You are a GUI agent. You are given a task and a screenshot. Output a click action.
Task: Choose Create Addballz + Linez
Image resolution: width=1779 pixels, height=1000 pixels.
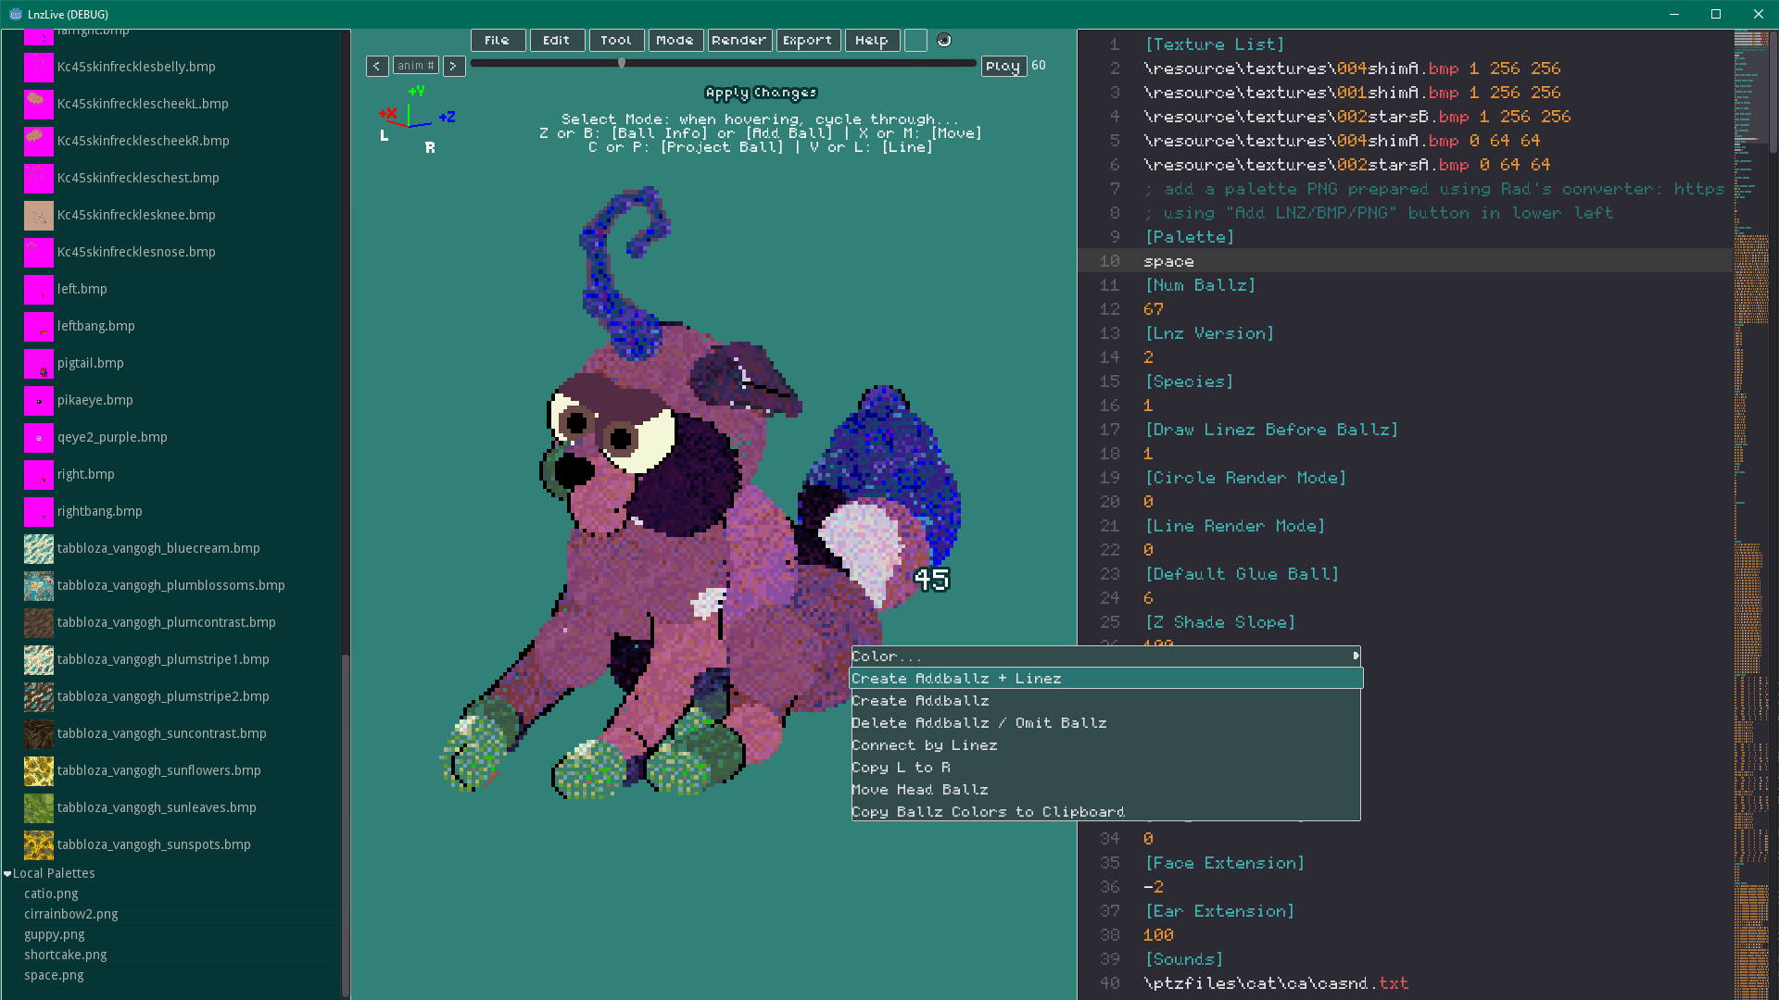(956, 679)
